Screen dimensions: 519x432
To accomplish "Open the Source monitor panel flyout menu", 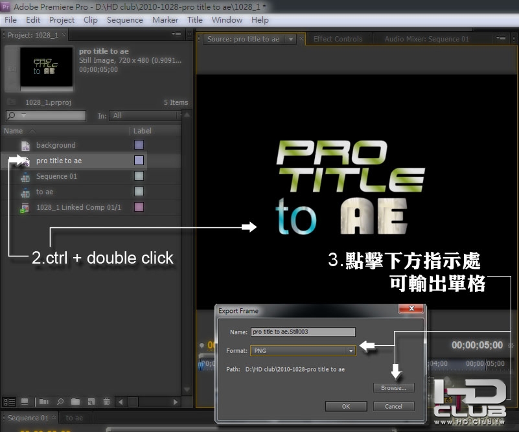I will coord(501,38).
